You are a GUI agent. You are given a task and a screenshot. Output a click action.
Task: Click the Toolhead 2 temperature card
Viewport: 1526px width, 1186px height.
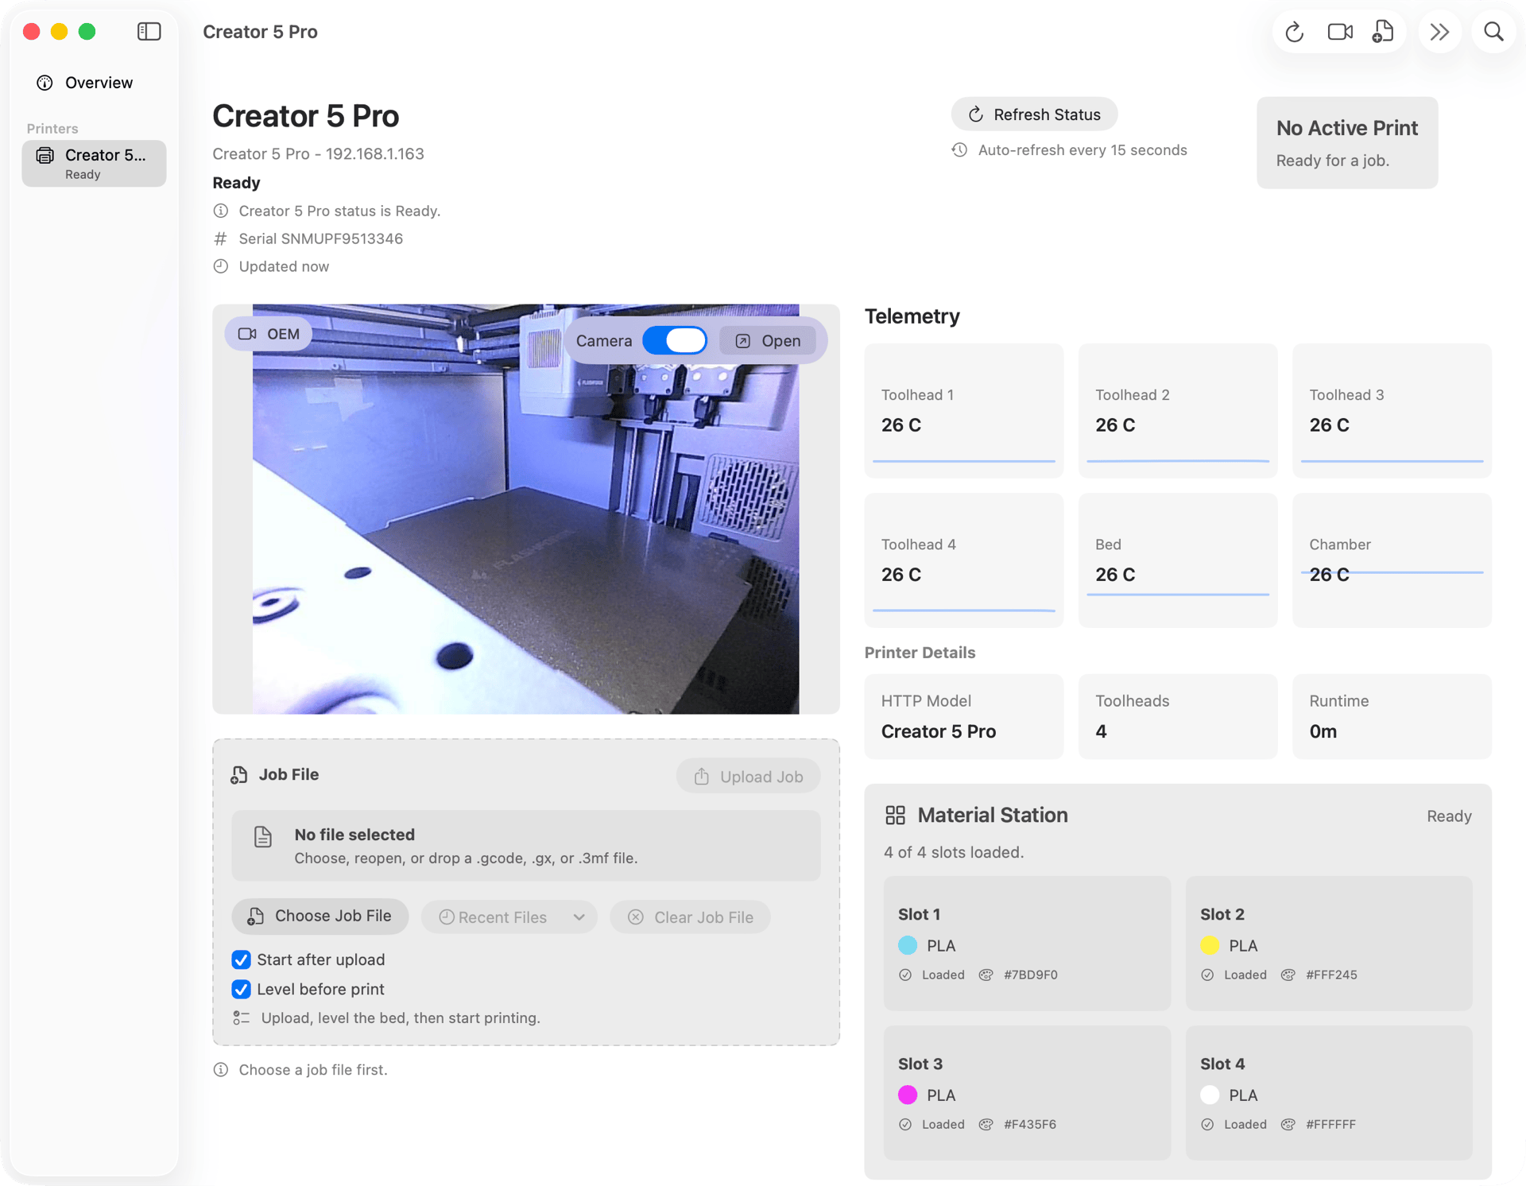1178,411
